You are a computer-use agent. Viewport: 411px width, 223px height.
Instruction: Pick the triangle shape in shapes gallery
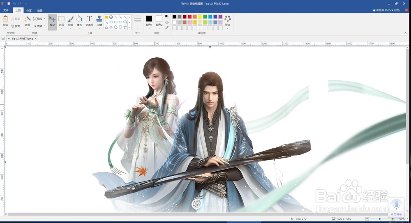[x=106, y=27]
